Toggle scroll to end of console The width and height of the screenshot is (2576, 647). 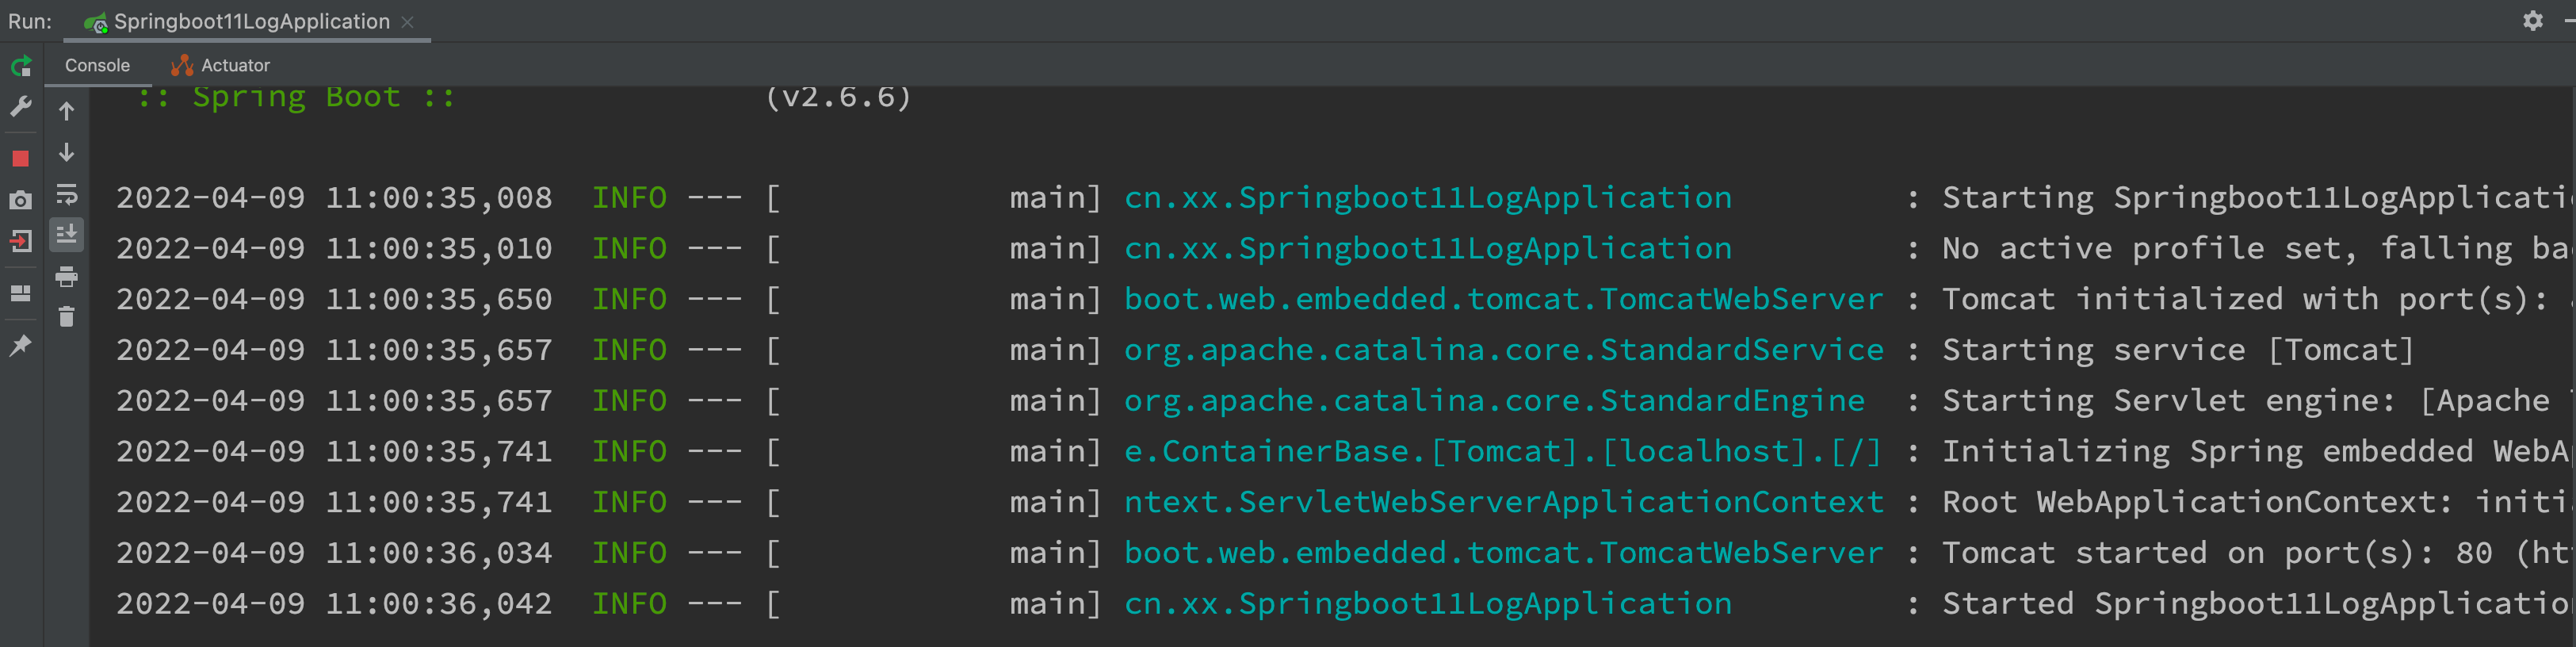point(67,234)
